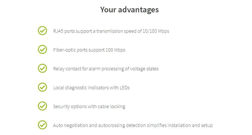Image resolution: width=252 pixels, height=135 pixels.
Task: Select the checkmark beside Relay contact
Action: pos(42,68)
